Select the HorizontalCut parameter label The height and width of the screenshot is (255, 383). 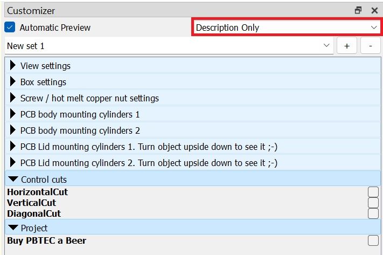37,192
